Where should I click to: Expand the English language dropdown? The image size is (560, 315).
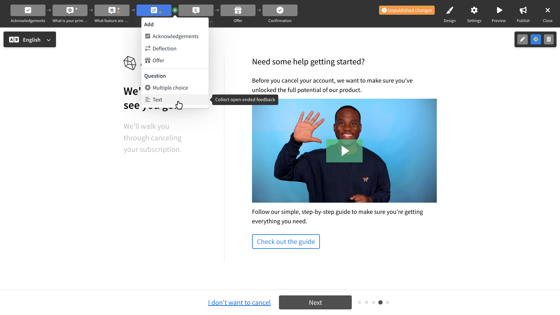pos(30,40)
